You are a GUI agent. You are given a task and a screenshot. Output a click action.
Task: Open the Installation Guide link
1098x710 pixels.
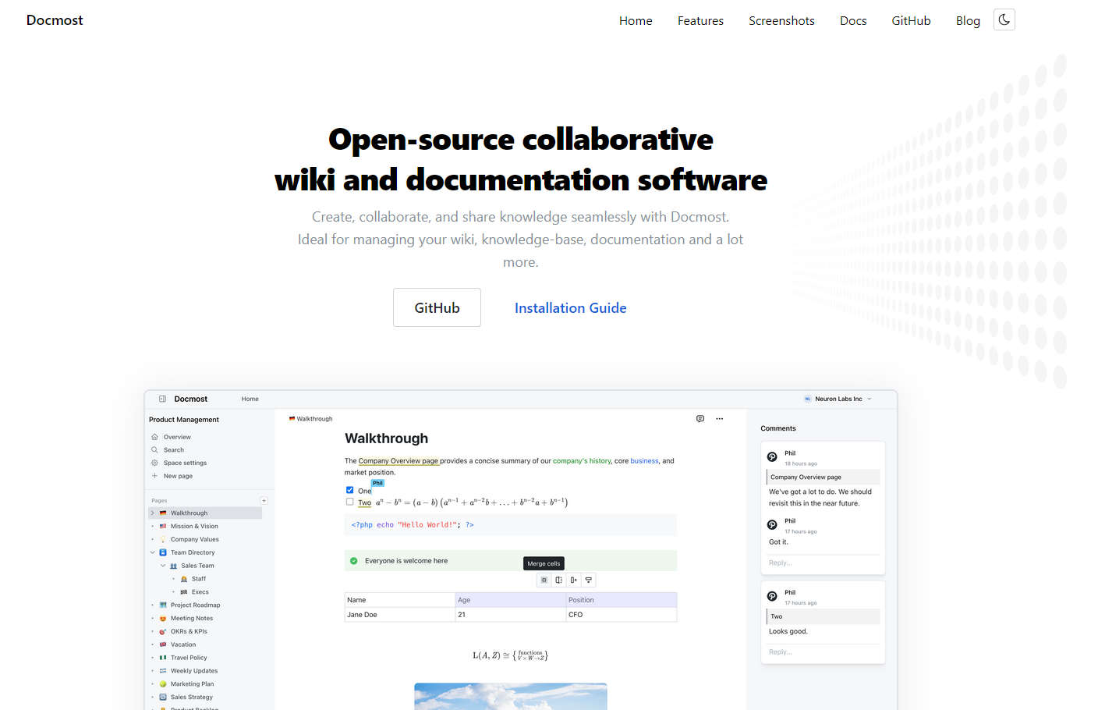570,308
